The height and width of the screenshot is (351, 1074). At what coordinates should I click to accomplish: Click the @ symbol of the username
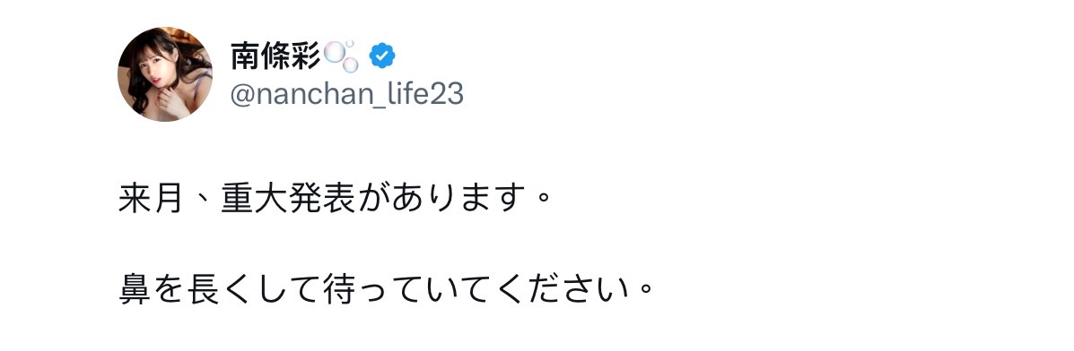coord(242,95)
